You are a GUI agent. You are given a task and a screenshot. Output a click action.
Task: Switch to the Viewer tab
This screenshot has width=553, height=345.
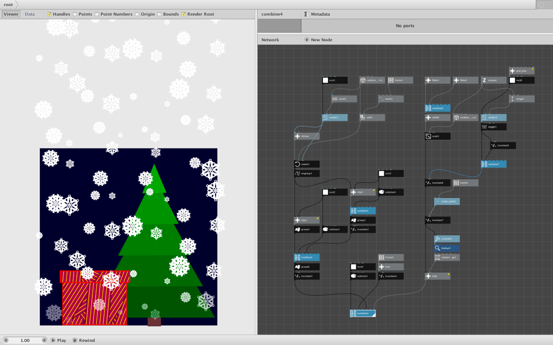pos(11,14)
